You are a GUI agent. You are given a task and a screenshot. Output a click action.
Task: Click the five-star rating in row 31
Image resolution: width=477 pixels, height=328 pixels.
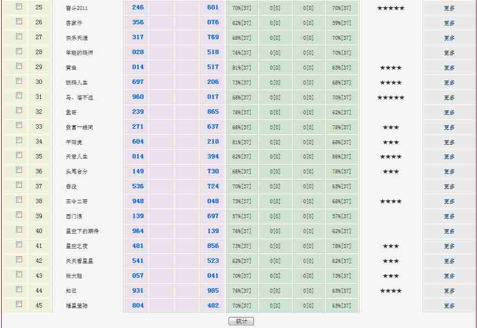click(390, 98)
